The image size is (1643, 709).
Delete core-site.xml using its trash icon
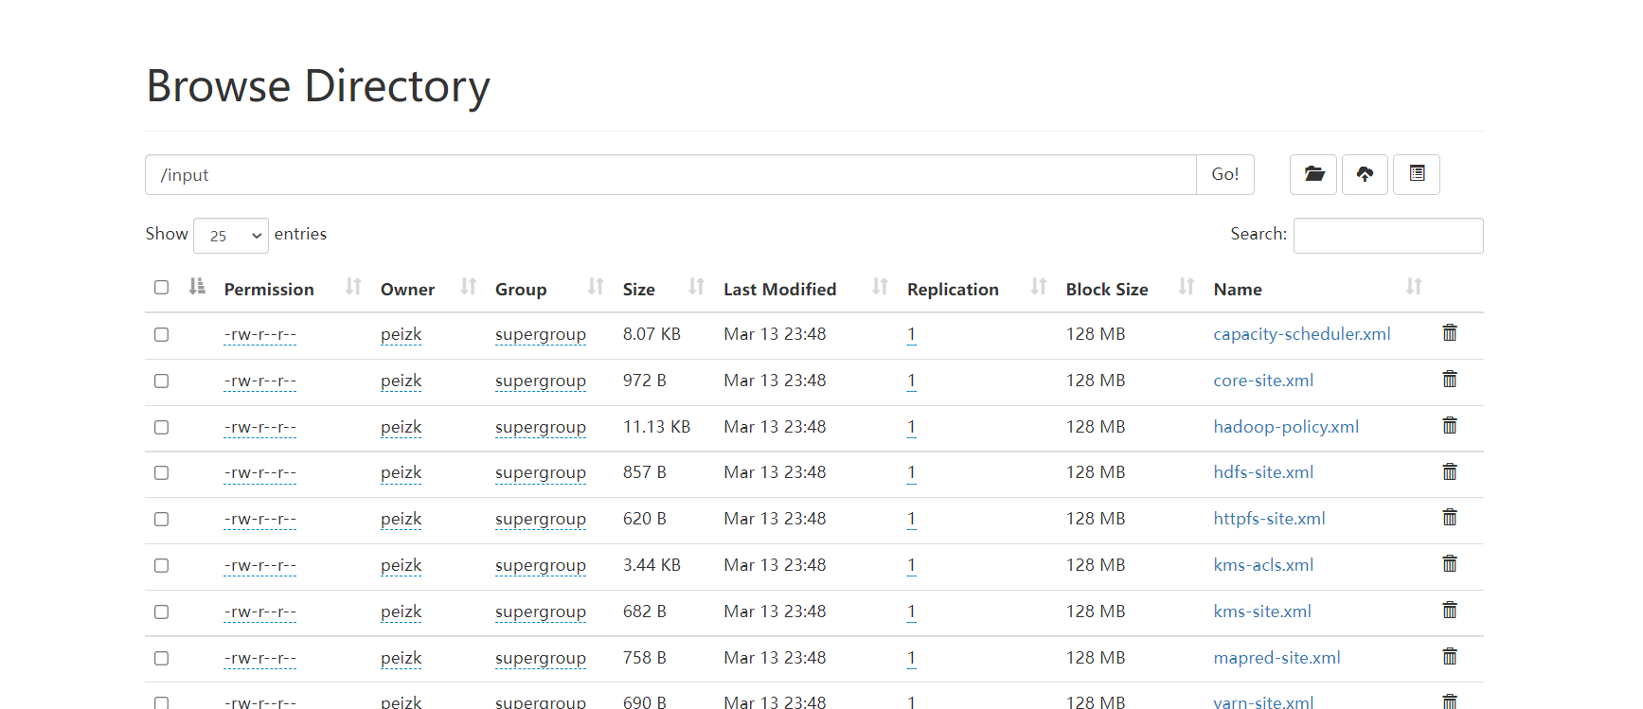coord(1449,380)
